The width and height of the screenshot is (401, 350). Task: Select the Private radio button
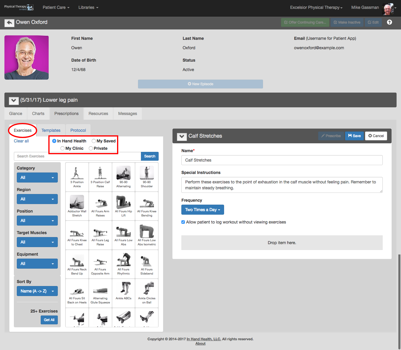tap(91, 148)
